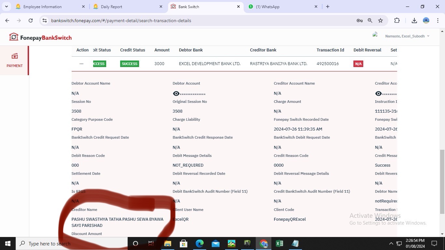Image resolution: width=445 pixels, height=250 pixels.
Task: View site information for bankswitch.fonepay.com
Action: coord(45,21)
